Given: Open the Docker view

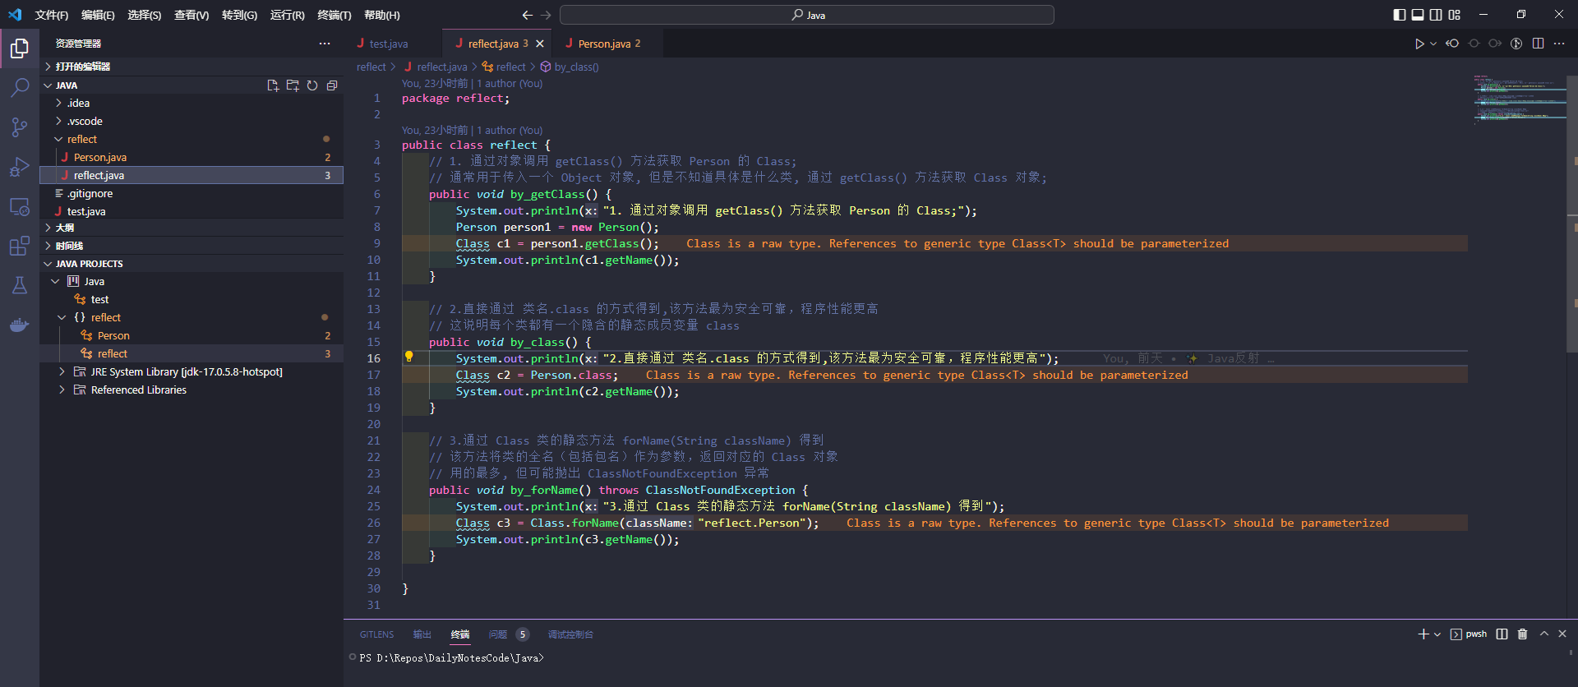Looking at the screenshot, I should pos(20,325).
